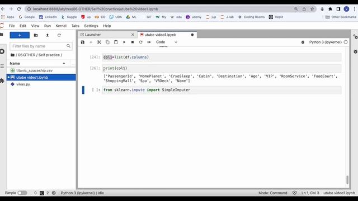Save the notebook with the floppy disk icon
Screen dimensions: 358x201
[83, 42]
